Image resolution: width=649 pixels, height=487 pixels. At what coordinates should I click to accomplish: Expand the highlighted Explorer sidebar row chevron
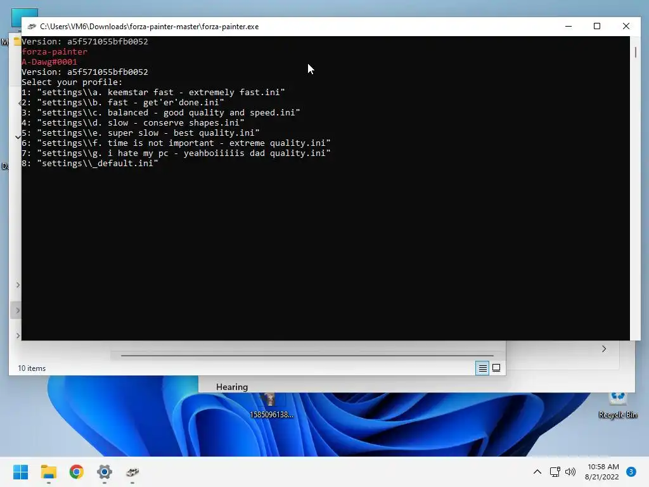pos(18,311)
